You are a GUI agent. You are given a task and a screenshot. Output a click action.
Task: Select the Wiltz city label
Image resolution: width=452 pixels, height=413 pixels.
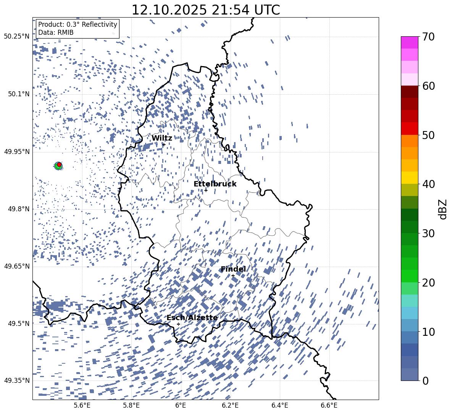(x=161, y=138)
